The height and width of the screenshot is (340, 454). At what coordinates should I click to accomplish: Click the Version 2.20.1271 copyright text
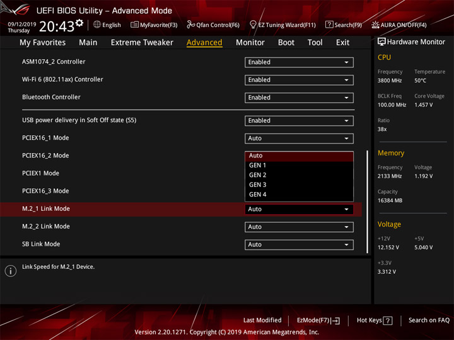[227, 332]
